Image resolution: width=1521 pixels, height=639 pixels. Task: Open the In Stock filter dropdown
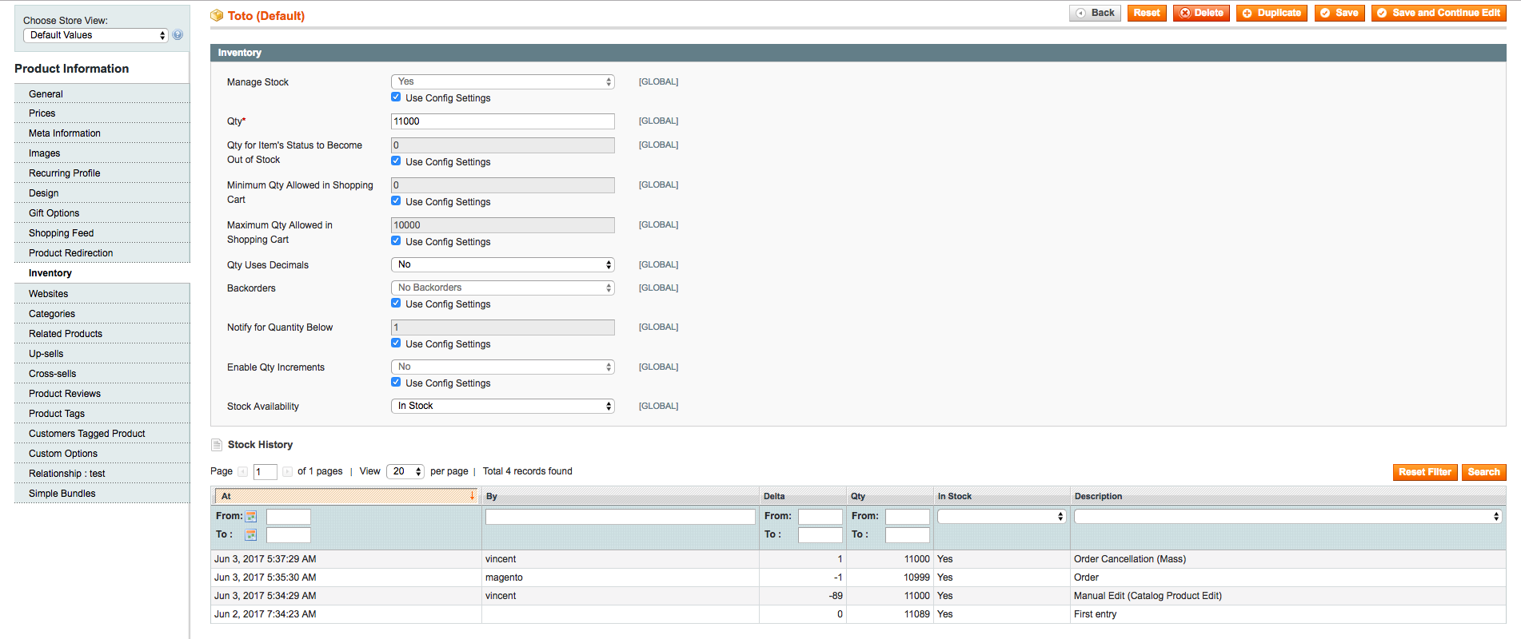coord(1002,517)
